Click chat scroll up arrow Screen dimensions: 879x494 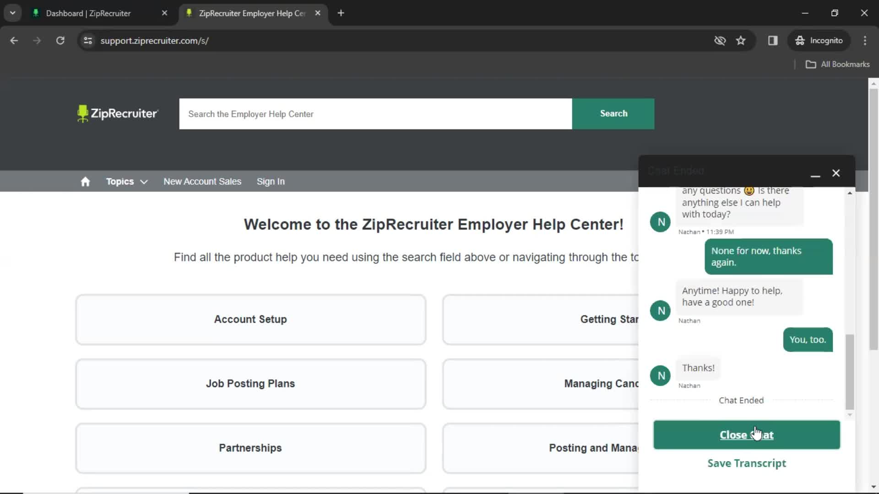click(850, 193)
